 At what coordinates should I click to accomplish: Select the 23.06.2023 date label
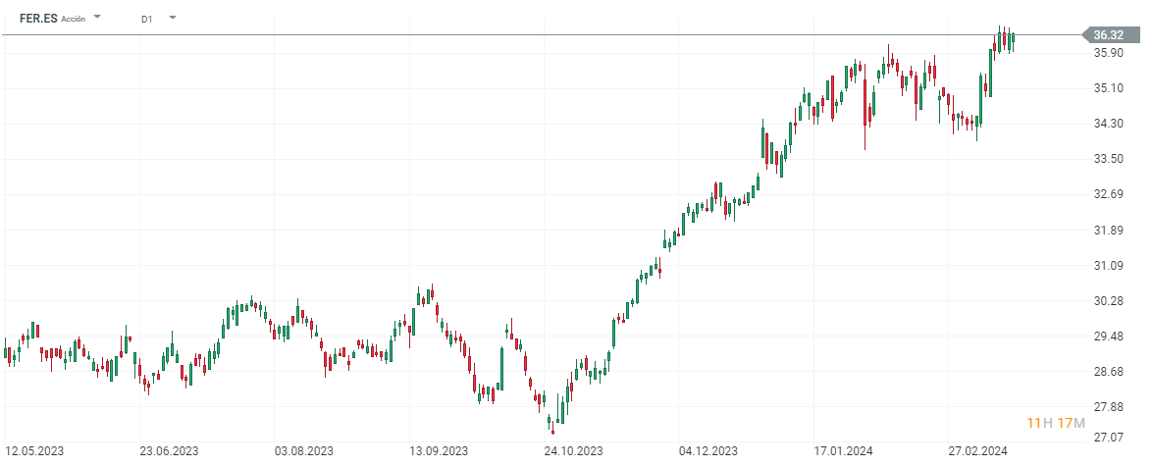(169, 451)
